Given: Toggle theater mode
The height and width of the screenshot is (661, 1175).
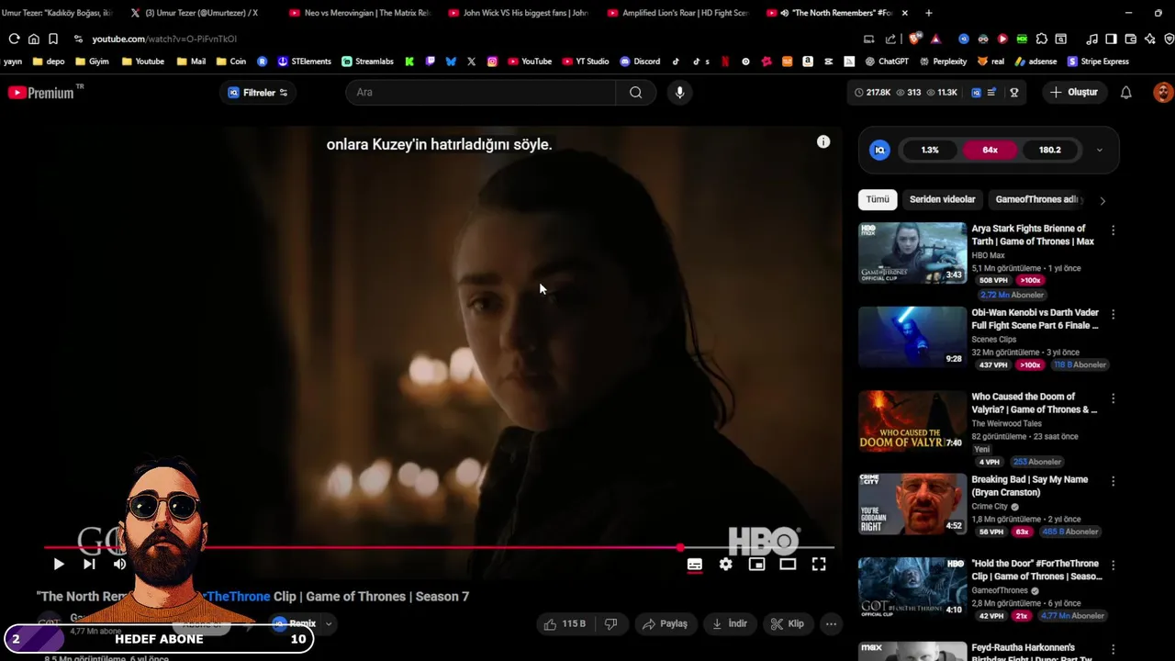Looking at the screenshot, I should (788, 565).
